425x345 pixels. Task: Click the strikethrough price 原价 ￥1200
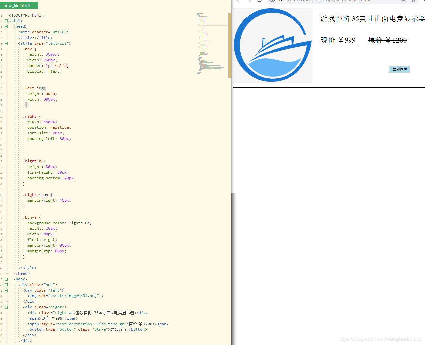pos(387,40)
